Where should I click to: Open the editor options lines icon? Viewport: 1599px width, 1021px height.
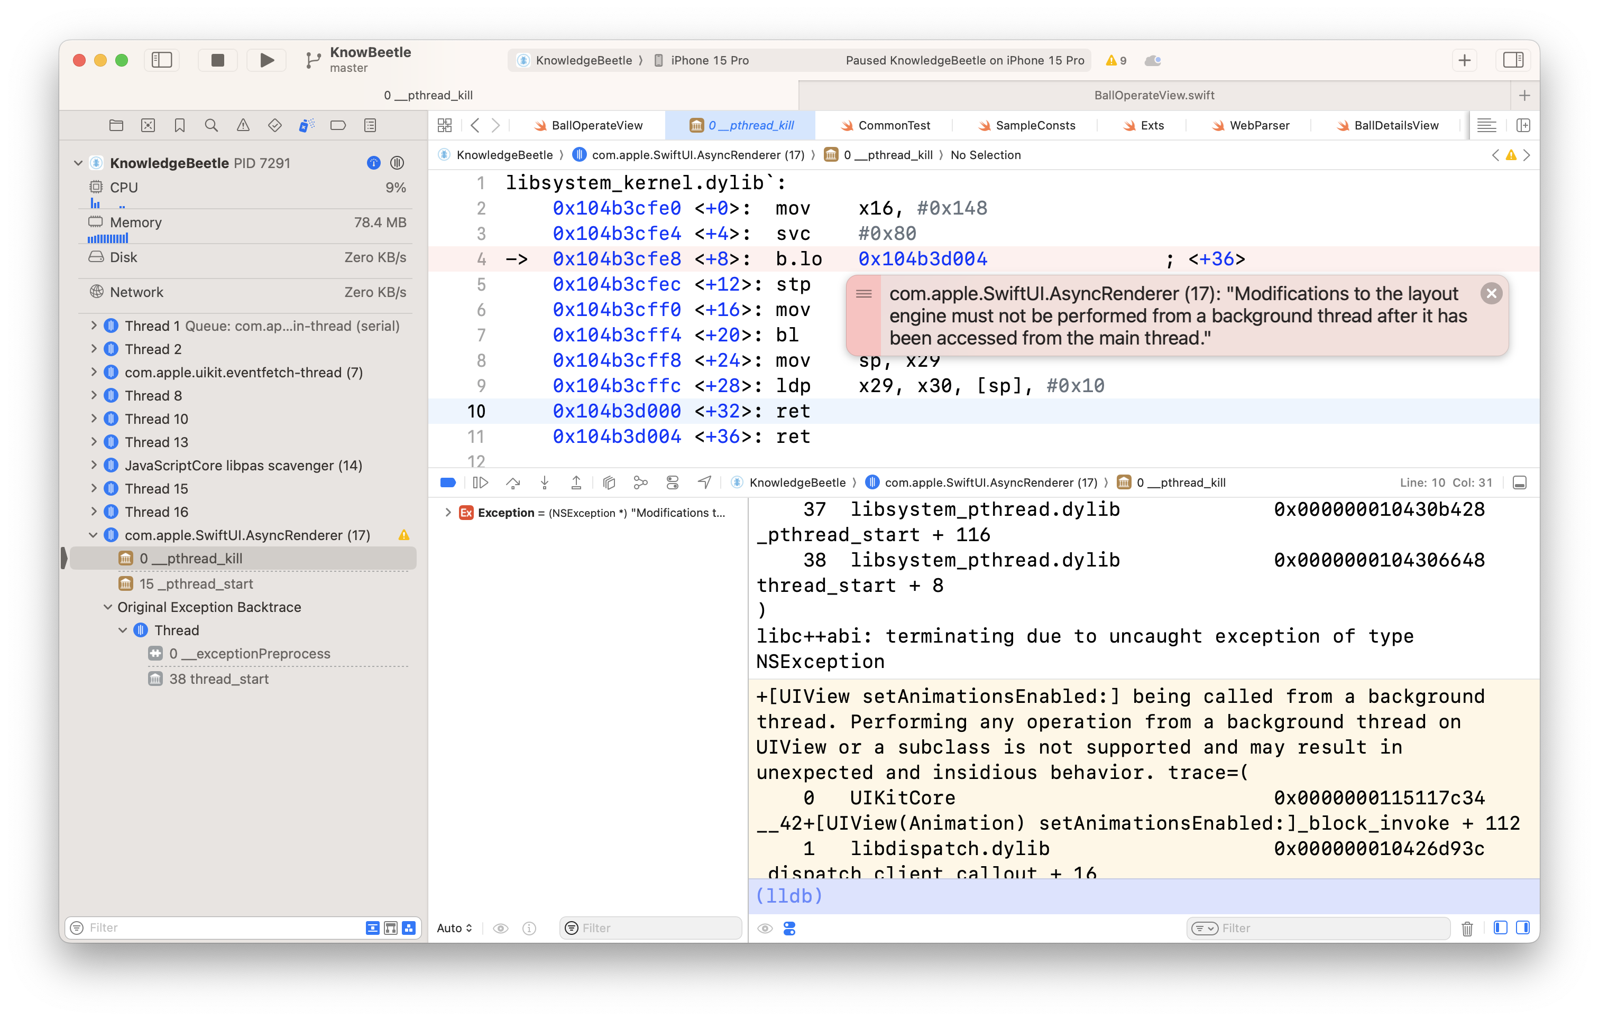[1486, 125]
